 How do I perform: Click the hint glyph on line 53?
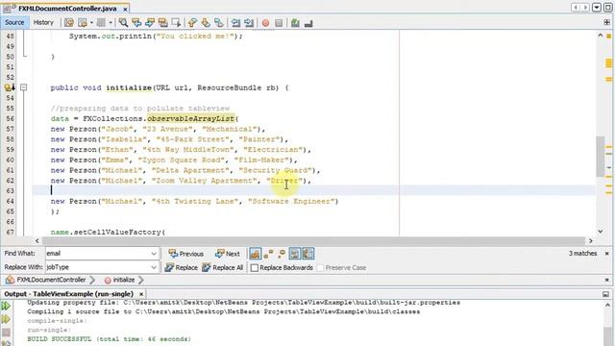coord(9,87)
